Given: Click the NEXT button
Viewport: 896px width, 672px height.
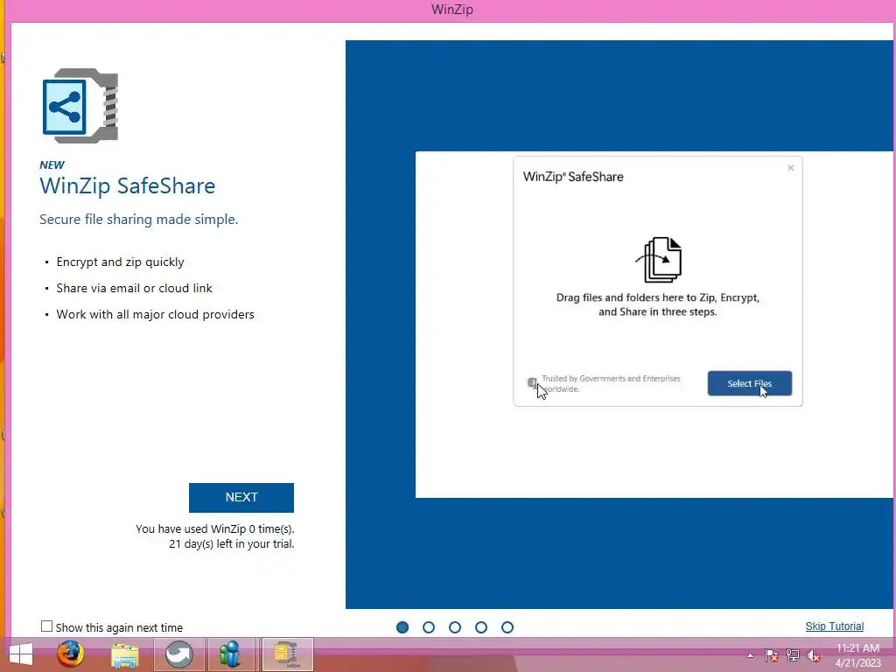Looking at the screenshot, I should click(241, 498).
